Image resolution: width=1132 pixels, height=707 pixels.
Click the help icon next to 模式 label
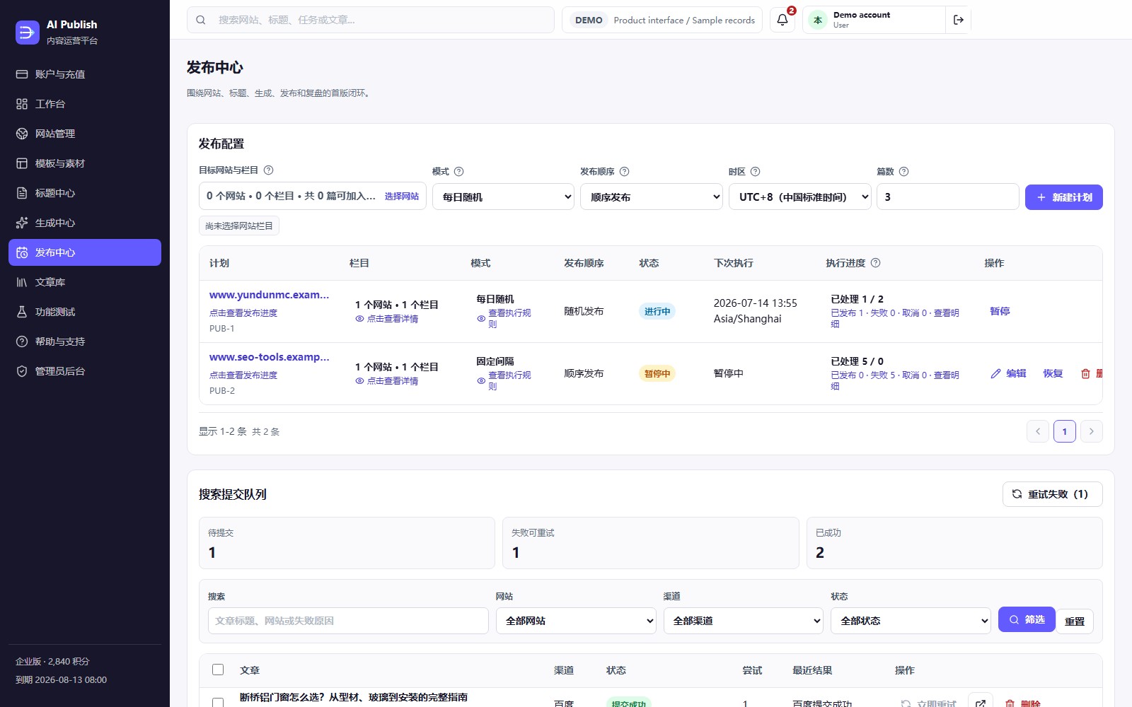click(x=458, y=172)
